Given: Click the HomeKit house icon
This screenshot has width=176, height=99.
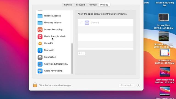Looking at the screenshot, I should pos(40,43).
